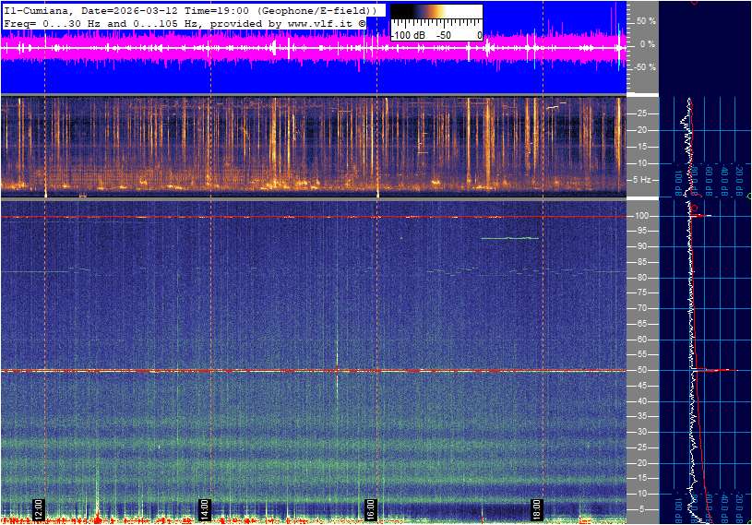
Task: Click the 0 % amplitude scale label
Action: [x=649, y=43]
